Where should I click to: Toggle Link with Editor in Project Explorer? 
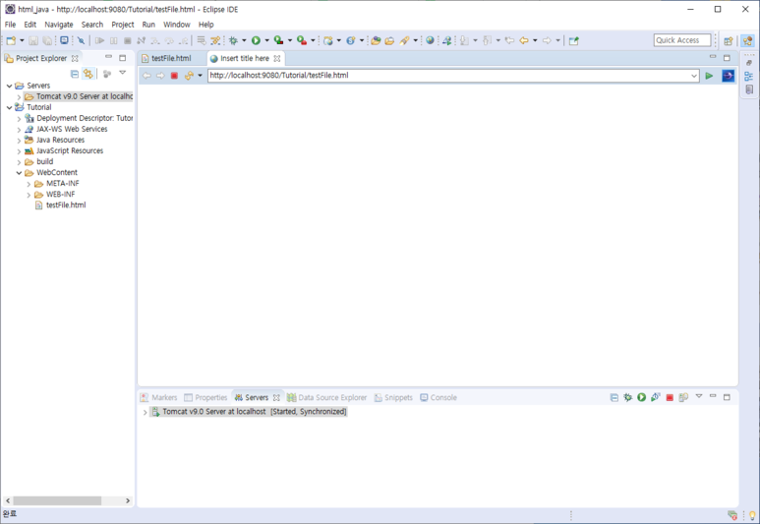88,74
